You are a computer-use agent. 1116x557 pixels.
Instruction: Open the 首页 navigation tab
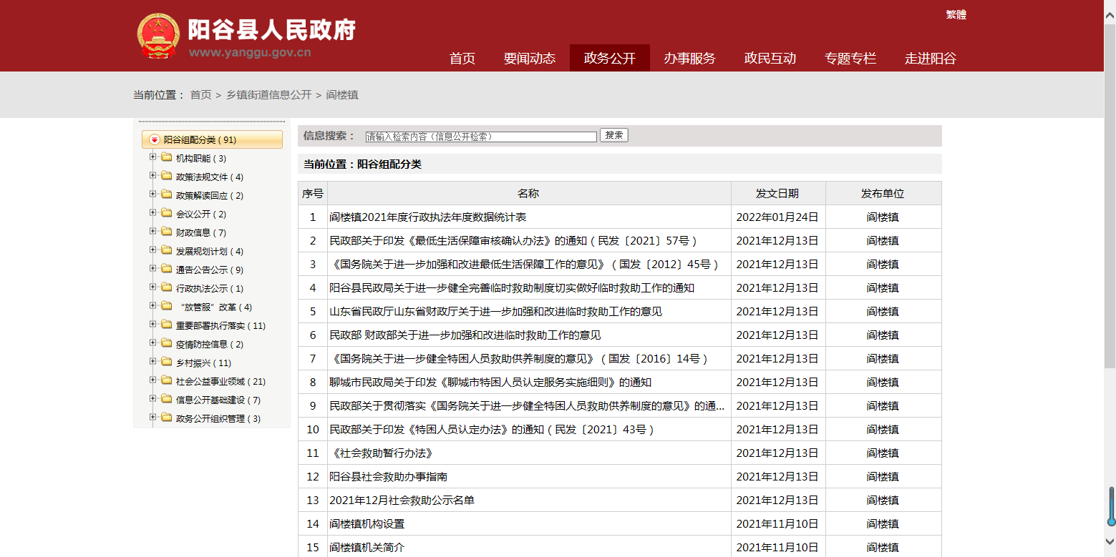coord(462,59)
